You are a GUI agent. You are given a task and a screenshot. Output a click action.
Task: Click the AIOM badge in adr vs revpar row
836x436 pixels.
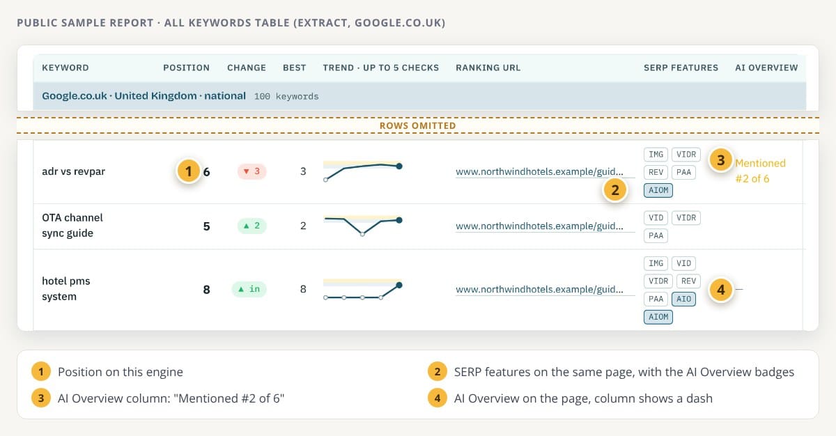(658, 189)
